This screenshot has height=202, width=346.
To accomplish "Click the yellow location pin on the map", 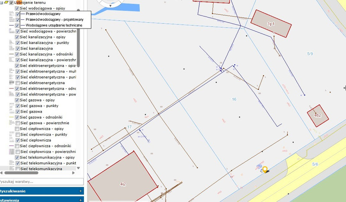I will (265, 170).
